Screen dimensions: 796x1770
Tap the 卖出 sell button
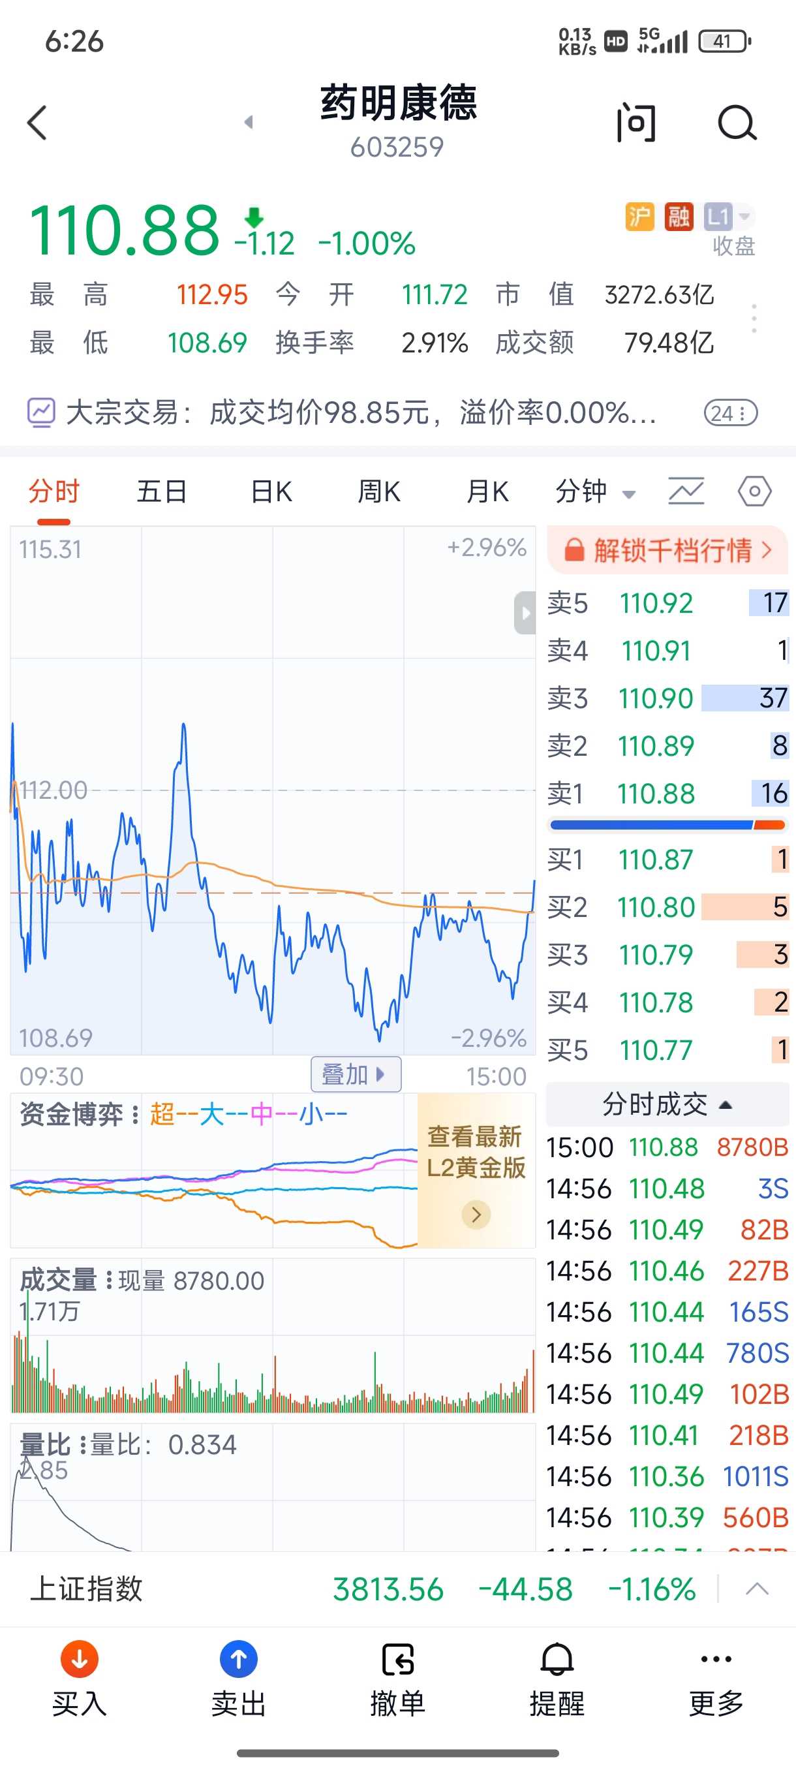(238, 1679)
